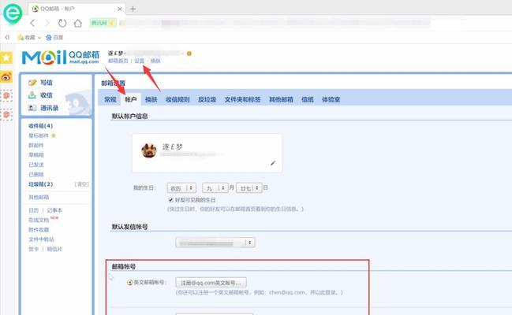Screen dimensions: 512x315
Task: Open the 其他邮箱 settings tab
Action: coord(281,99)
